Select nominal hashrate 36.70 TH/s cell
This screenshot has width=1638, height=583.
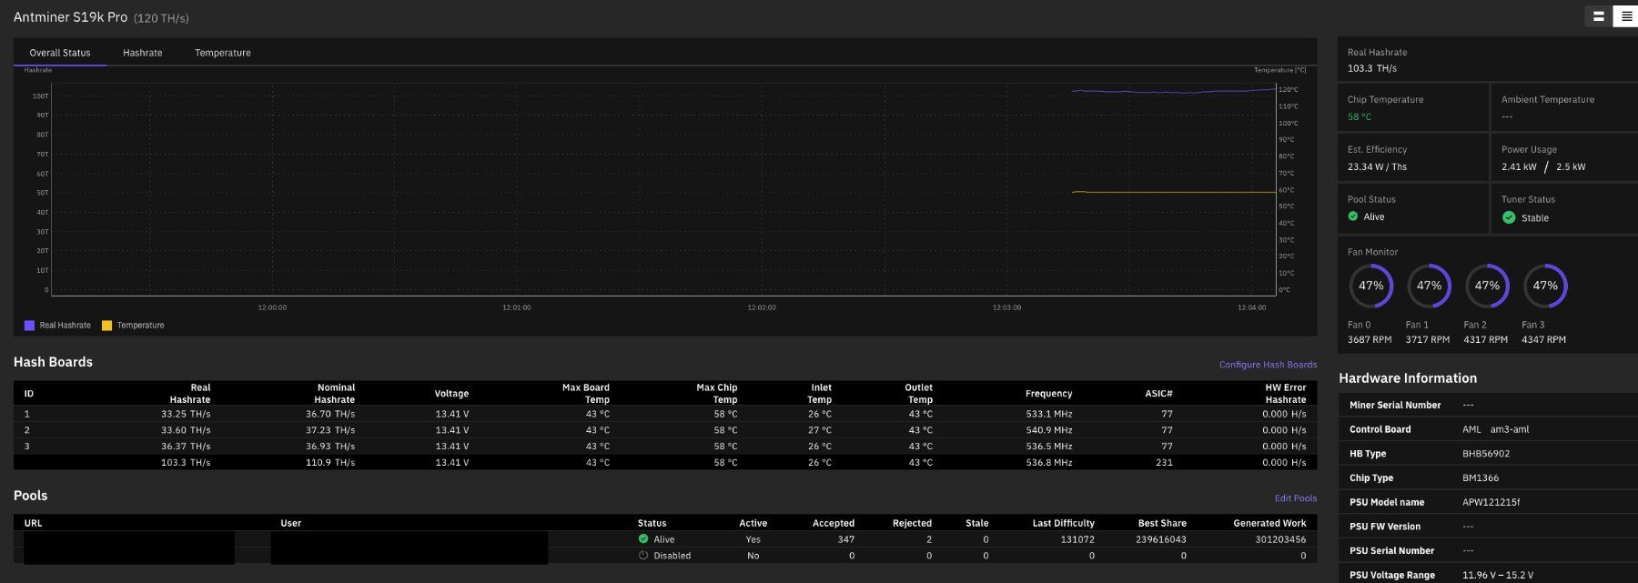330,414
